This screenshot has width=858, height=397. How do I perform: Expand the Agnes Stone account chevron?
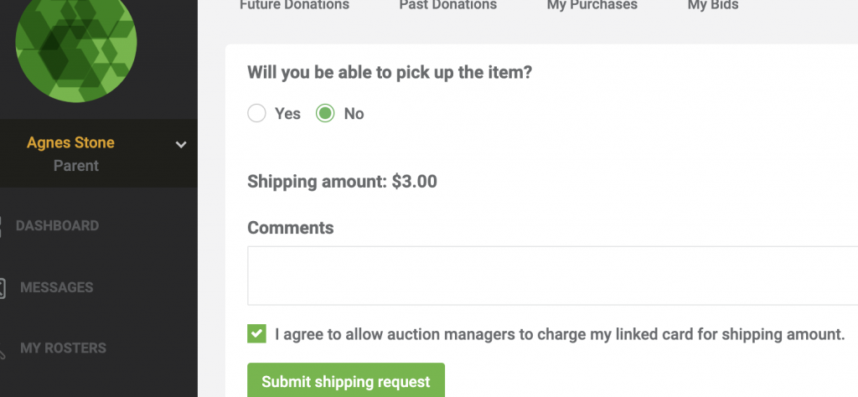181,144
